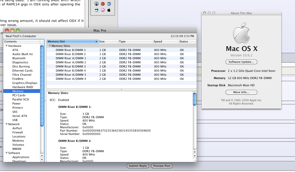Sort the table by Type column
The height and width of the screenshot is (172, 295).
pos(135,41)
